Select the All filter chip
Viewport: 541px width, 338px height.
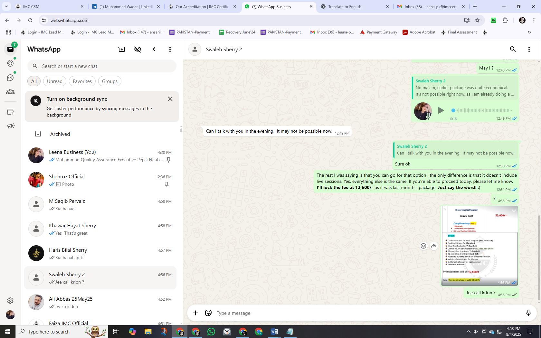click(x=34, y=81)
